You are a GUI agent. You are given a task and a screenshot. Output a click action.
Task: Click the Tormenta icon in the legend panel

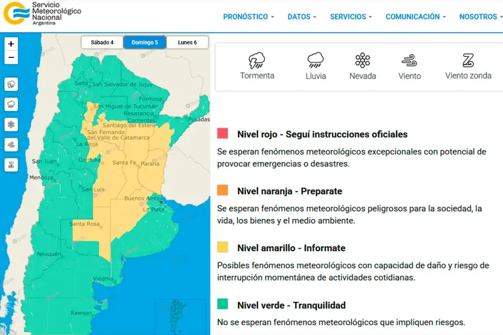pyautogui.click(x=257, y=61)
